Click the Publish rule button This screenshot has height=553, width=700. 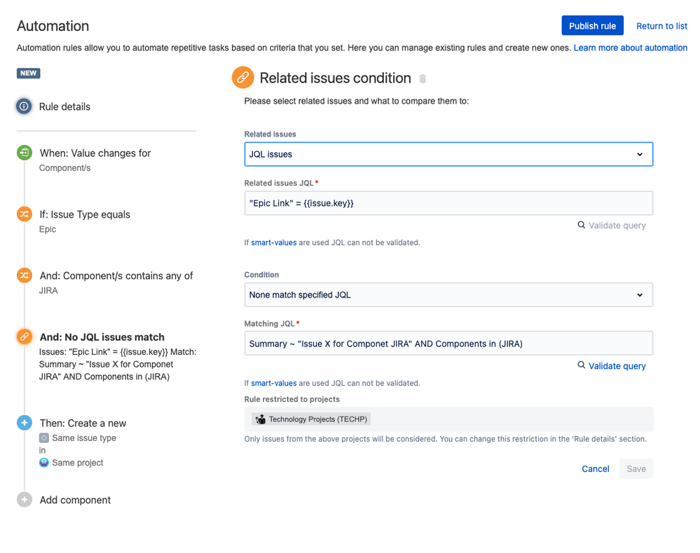(x=592, y=26)
